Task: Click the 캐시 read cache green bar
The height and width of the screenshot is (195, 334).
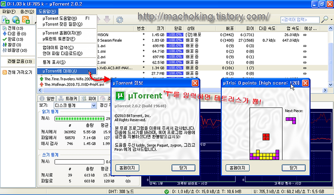Action: [79, 119]
